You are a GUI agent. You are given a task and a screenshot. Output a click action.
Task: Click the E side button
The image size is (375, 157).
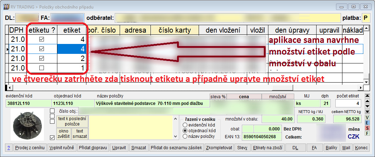coord(368,123)
